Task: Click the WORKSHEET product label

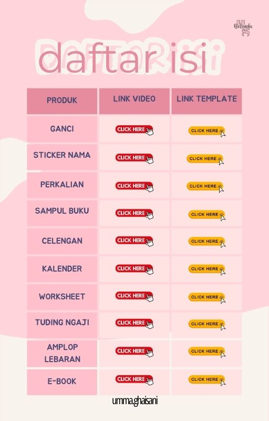Action: 62,297
